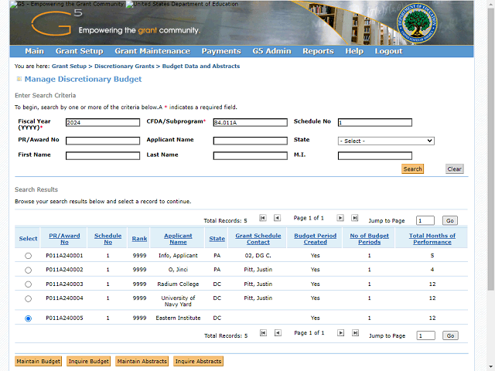Screen dimensions: 495x371
Task: Sort results by Applicant Name column
Action: [x=179, y=239]
